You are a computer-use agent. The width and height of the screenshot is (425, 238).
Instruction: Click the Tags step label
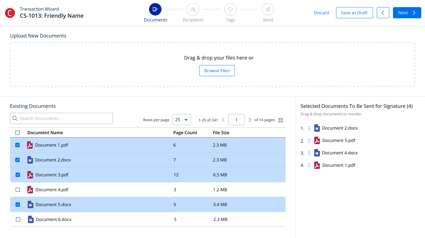point(231,20)
